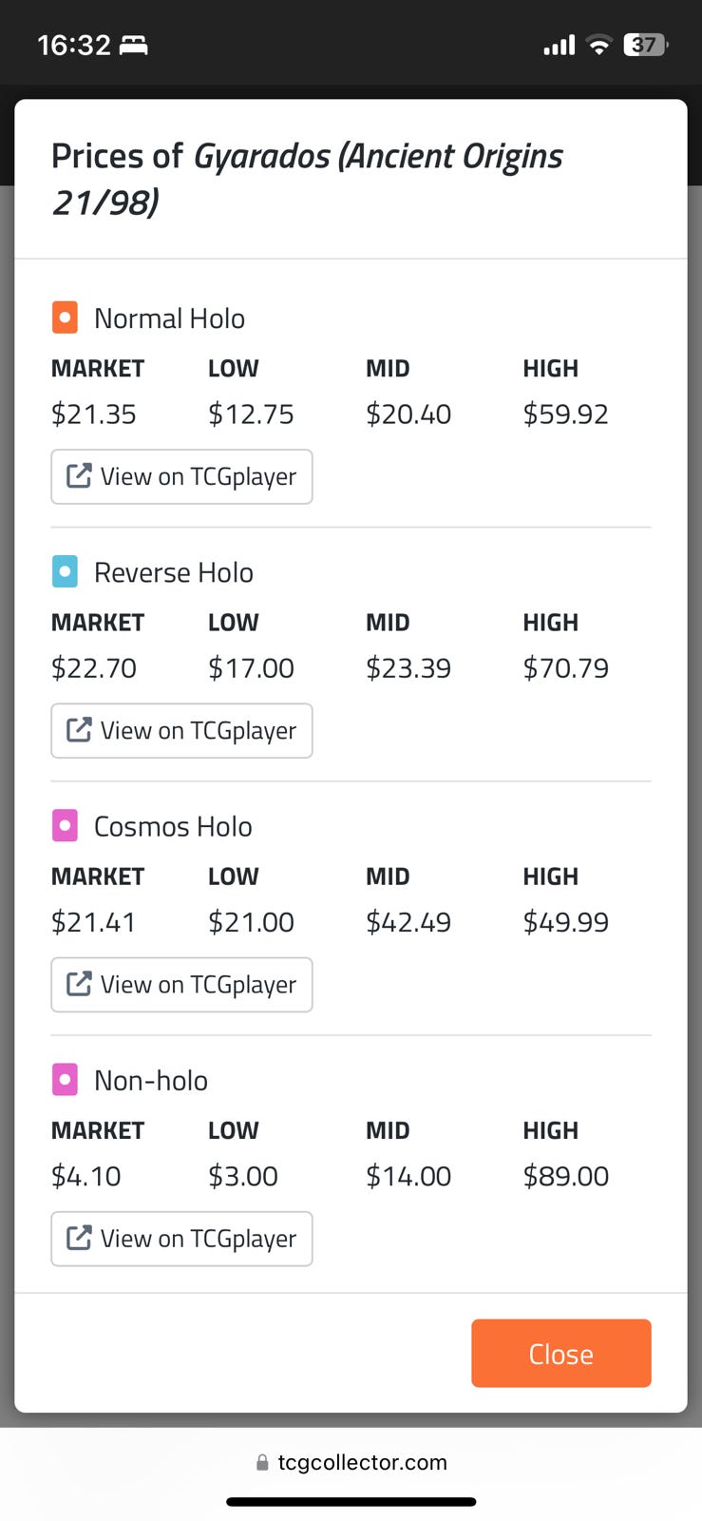This screenshot has height=1521, width=702.
Task: Tap the Wi-Fi icon in status bar
Action: pyautogui.click(x=598, y=45)
